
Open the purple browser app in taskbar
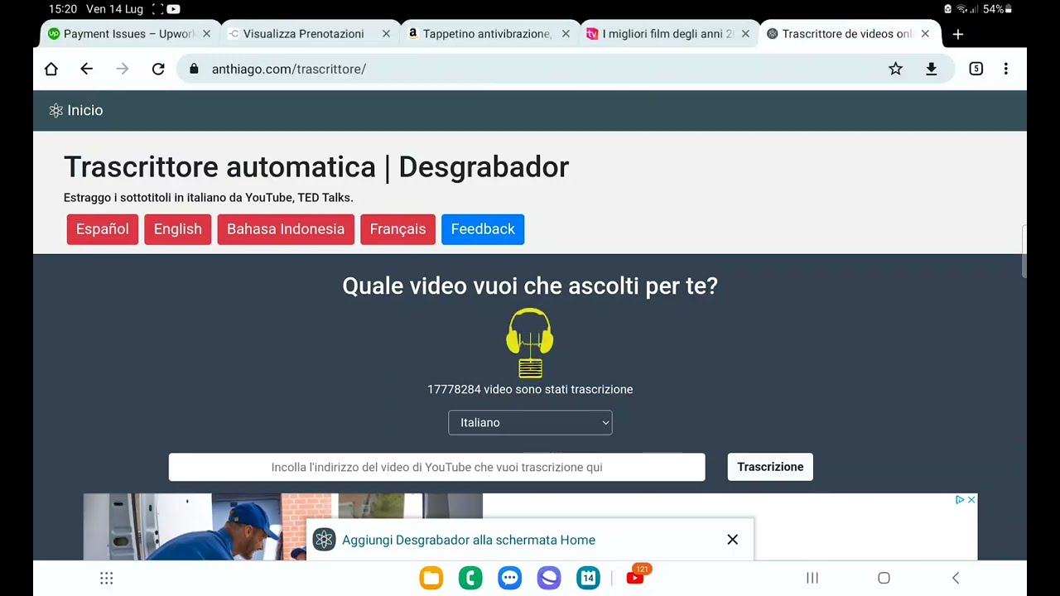(x=549, y=578)
